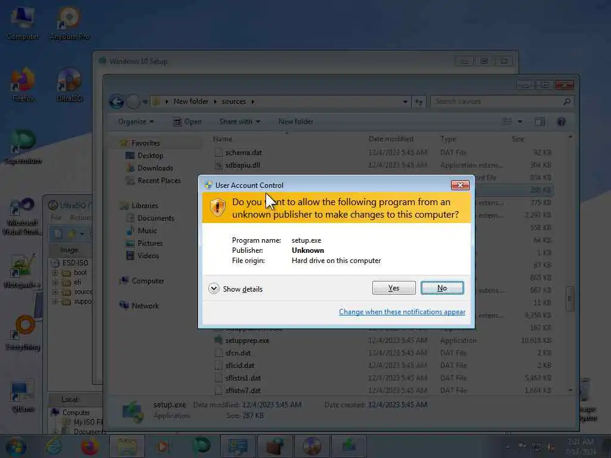Select sdbapiu.dll file
Screen dimensions: 611x458
[x=242, y=165]
